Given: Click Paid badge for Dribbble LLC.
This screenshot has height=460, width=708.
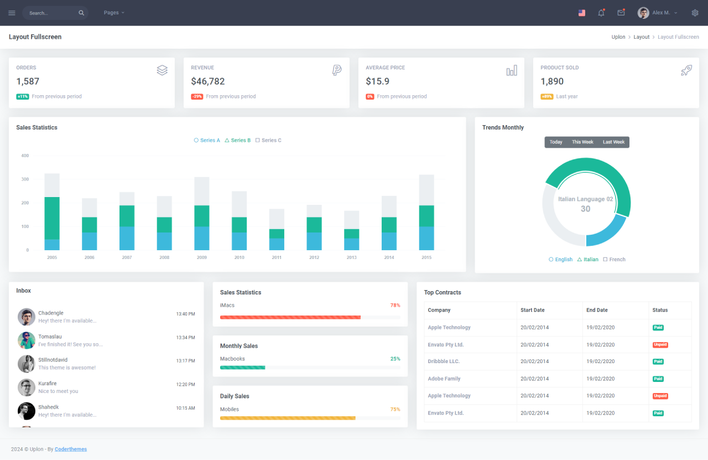Looking at the screenshot, I should (658, 361).
